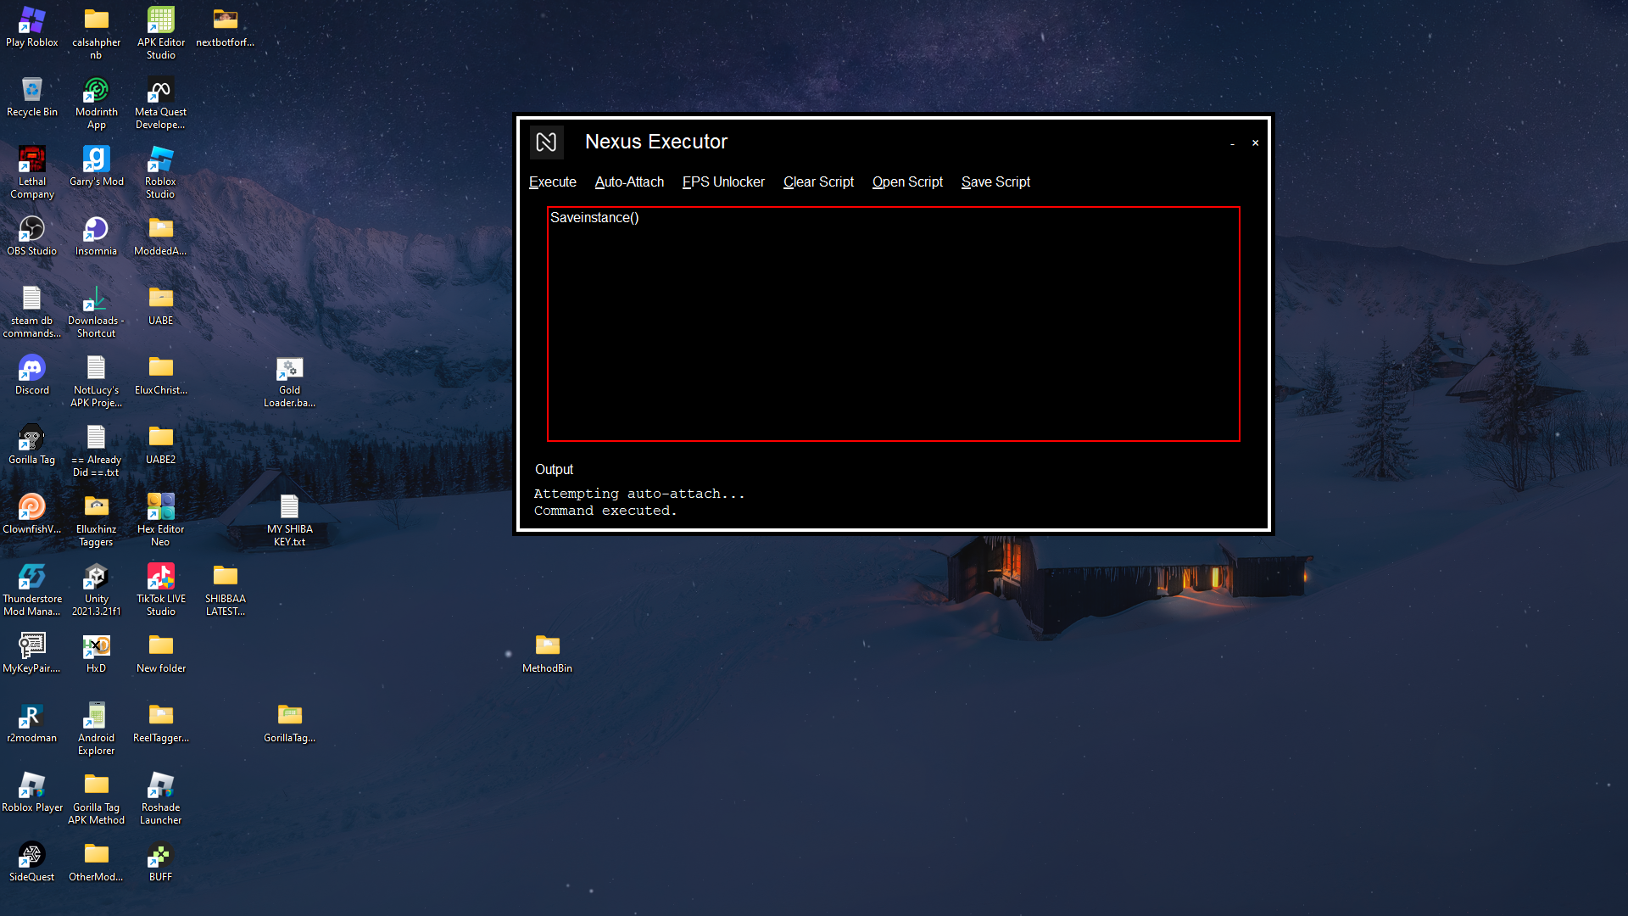
Task: Select the MY SHIBA KEY.txt file
Action: tap(289, 509)
